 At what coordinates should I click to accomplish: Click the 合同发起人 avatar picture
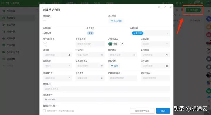point(110,44)
